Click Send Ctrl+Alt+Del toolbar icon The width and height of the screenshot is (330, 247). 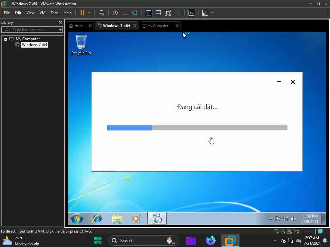pos(102,13)
